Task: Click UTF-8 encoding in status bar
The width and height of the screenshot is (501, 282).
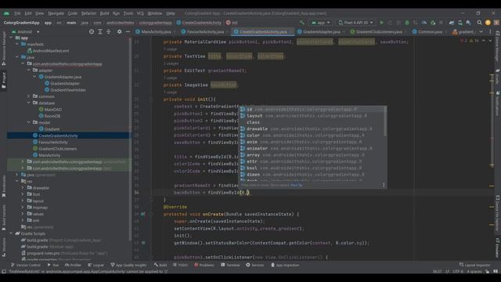Action: pos(458,272)
